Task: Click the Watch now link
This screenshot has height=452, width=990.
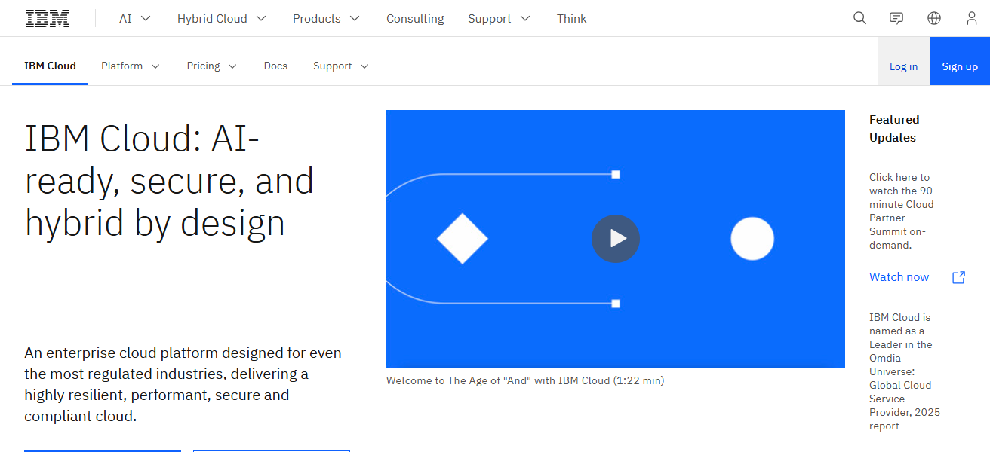Action: [x=899, y=277]
